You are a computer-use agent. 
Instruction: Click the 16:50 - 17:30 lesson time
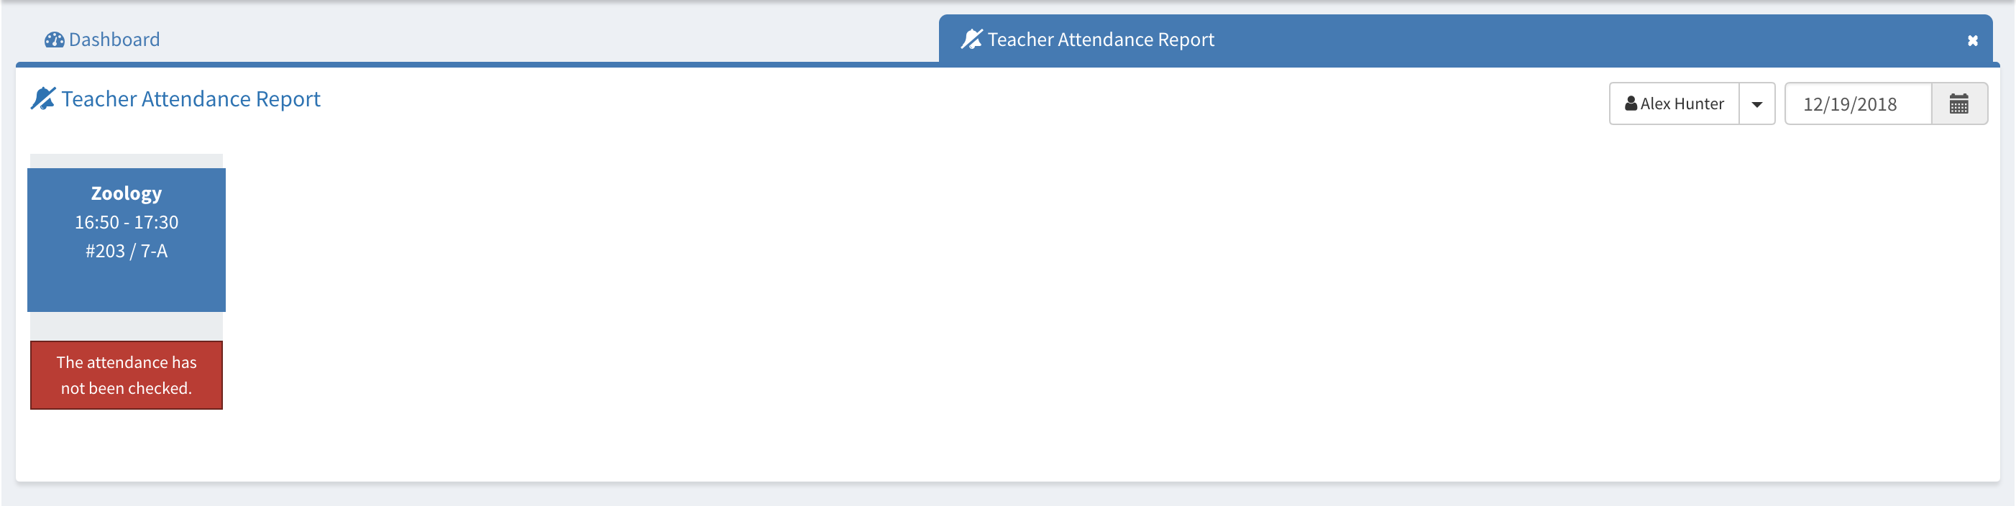(127, 223)
